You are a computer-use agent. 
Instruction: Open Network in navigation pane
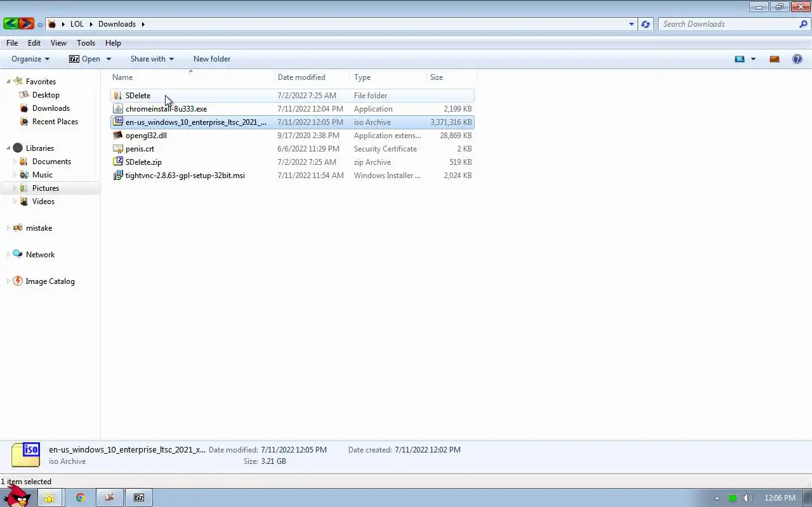40,255
